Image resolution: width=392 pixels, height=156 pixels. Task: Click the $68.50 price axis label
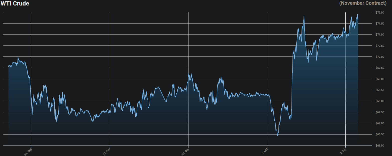(x=380, y=90)
